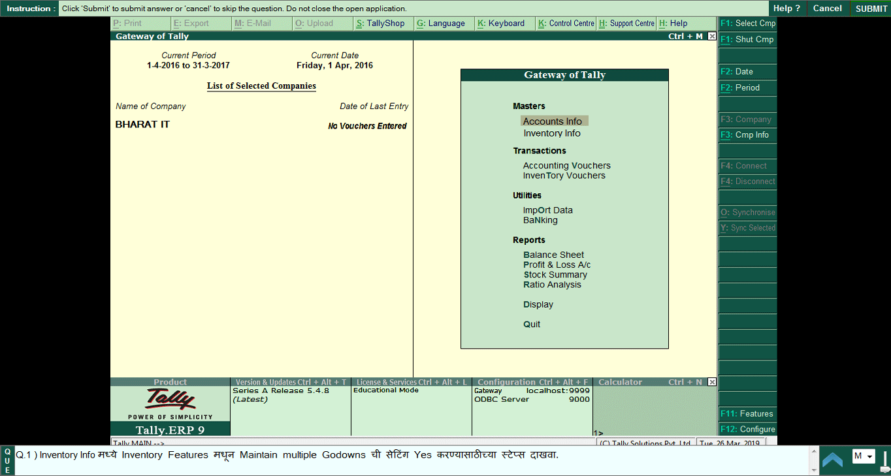Open F11: Features
The image size is (891, 476).
(748, 414)
